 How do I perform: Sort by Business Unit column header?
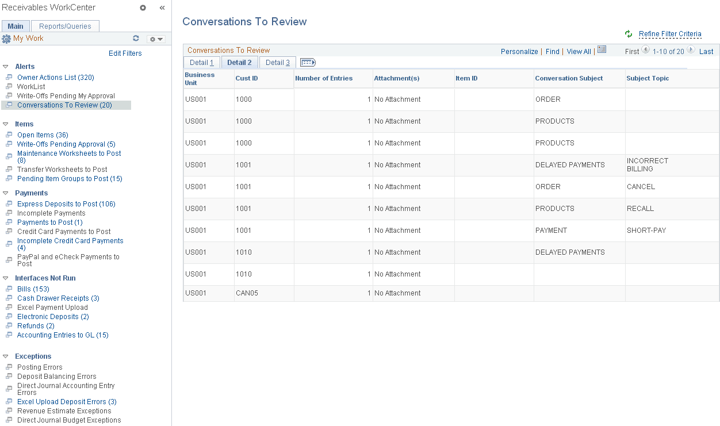click(200, 79)
